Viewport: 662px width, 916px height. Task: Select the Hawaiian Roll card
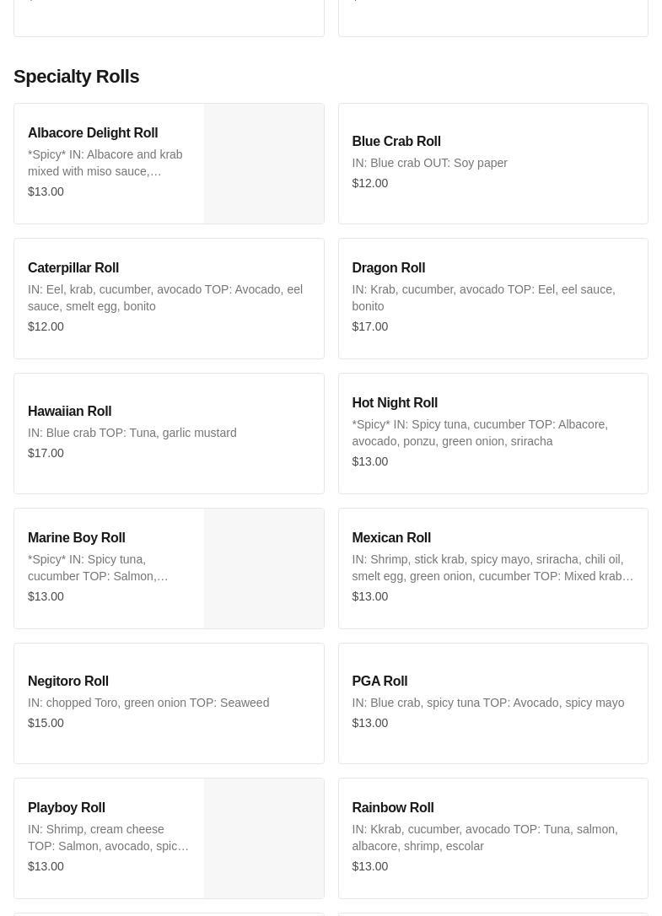click(169, 434)
